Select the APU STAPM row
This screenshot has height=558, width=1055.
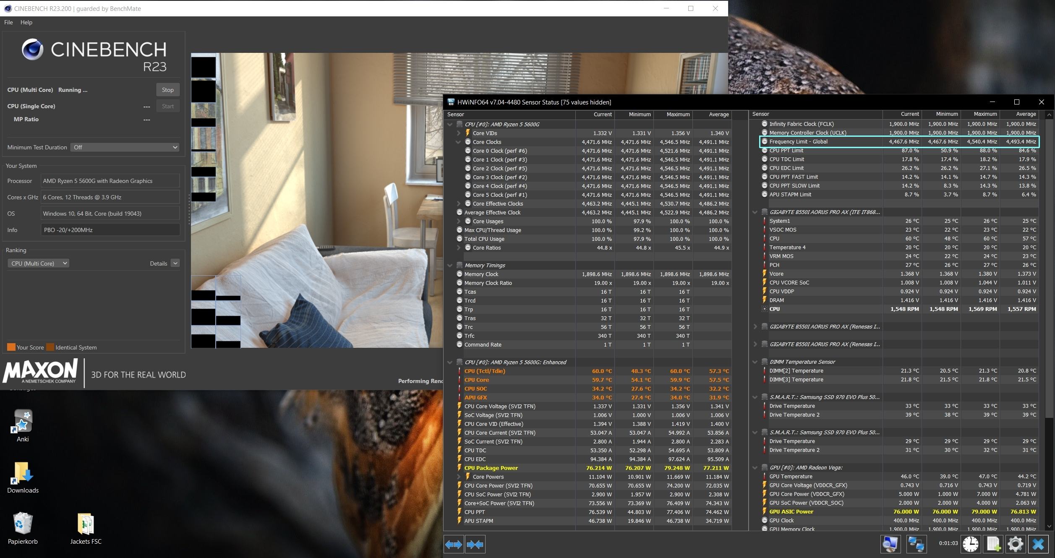[x=594, y=521]
